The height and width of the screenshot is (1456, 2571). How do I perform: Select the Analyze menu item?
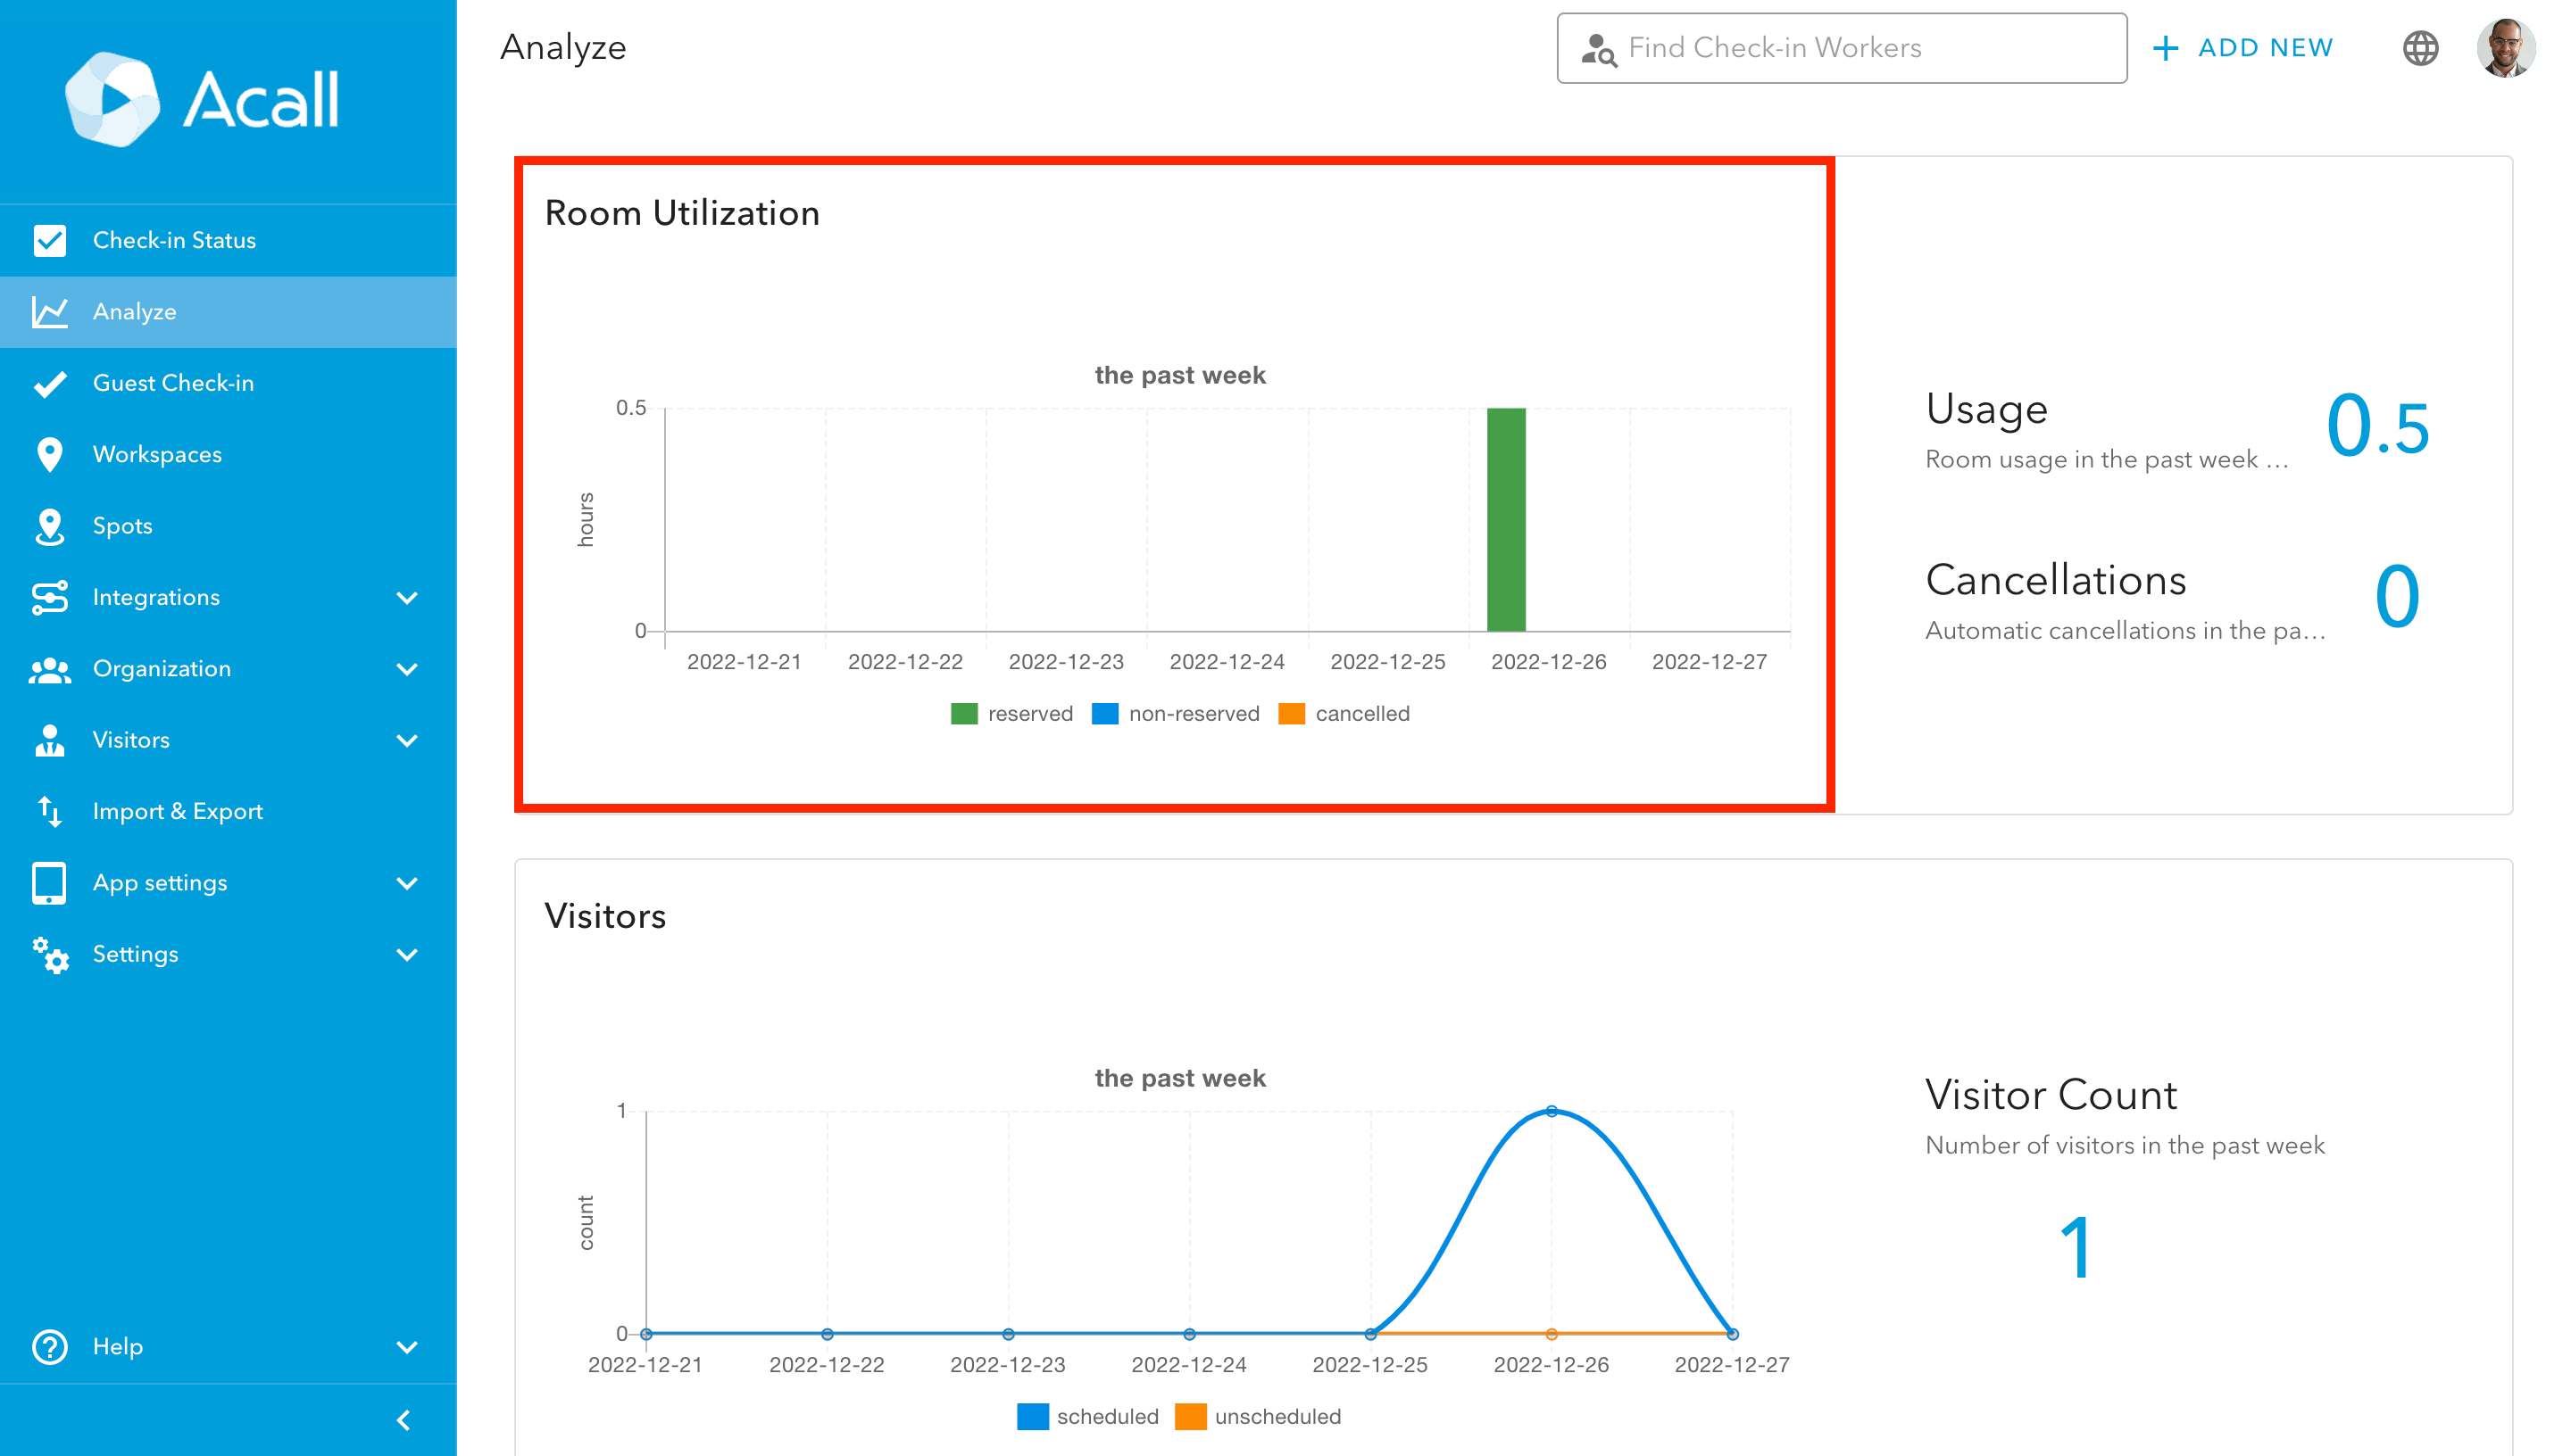point(135,312)
